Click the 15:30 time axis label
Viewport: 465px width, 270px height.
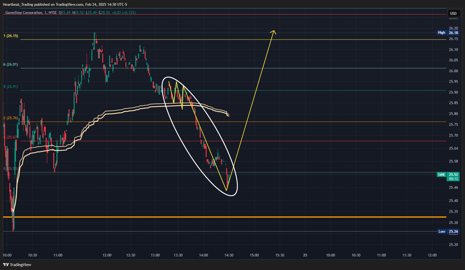[280, 255]
